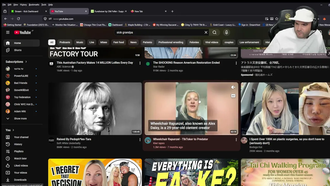Expand the Subscriptions section chevron
The width and height of the screenshot is (330, 186).
tap(26, 62)
